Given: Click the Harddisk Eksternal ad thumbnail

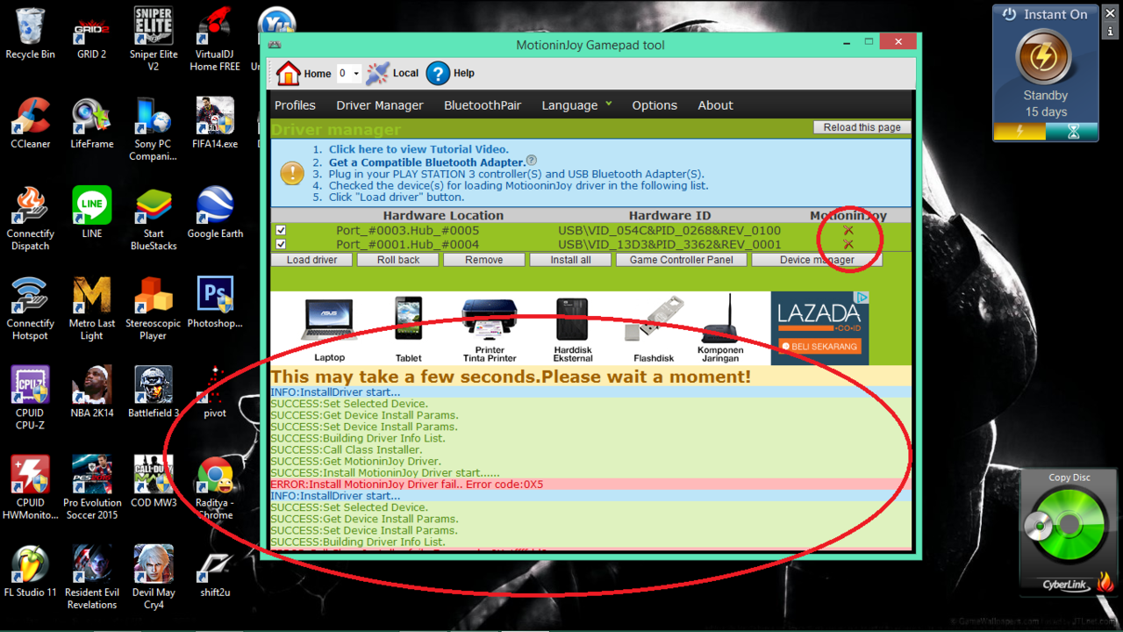Looking at the screenshot, I should click(573, 329).
